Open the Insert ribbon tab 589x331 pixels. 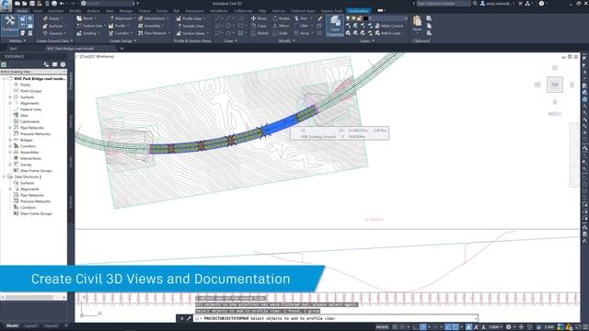coord(38,11)
